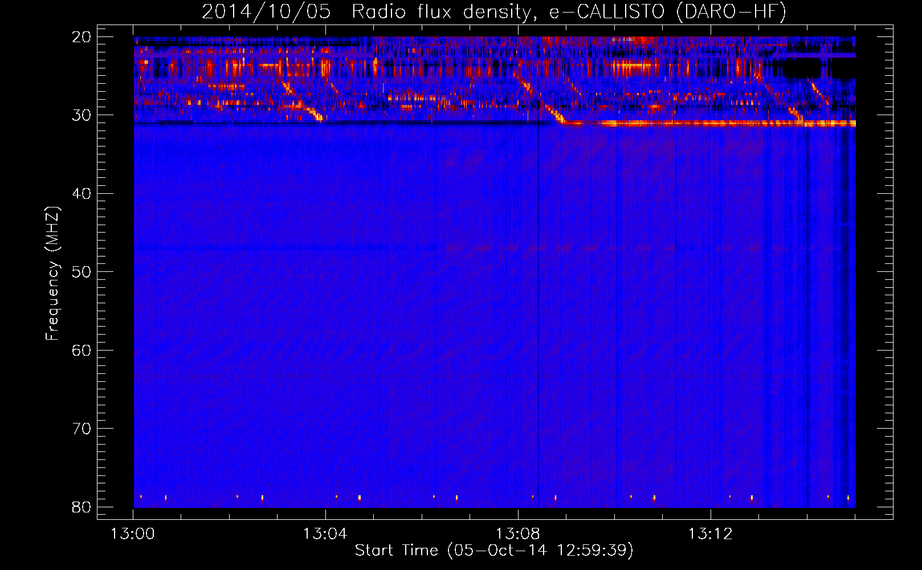Click the Start Time axis label
Viewport: 922px width, 570px height.
click(x=494, y=550)
